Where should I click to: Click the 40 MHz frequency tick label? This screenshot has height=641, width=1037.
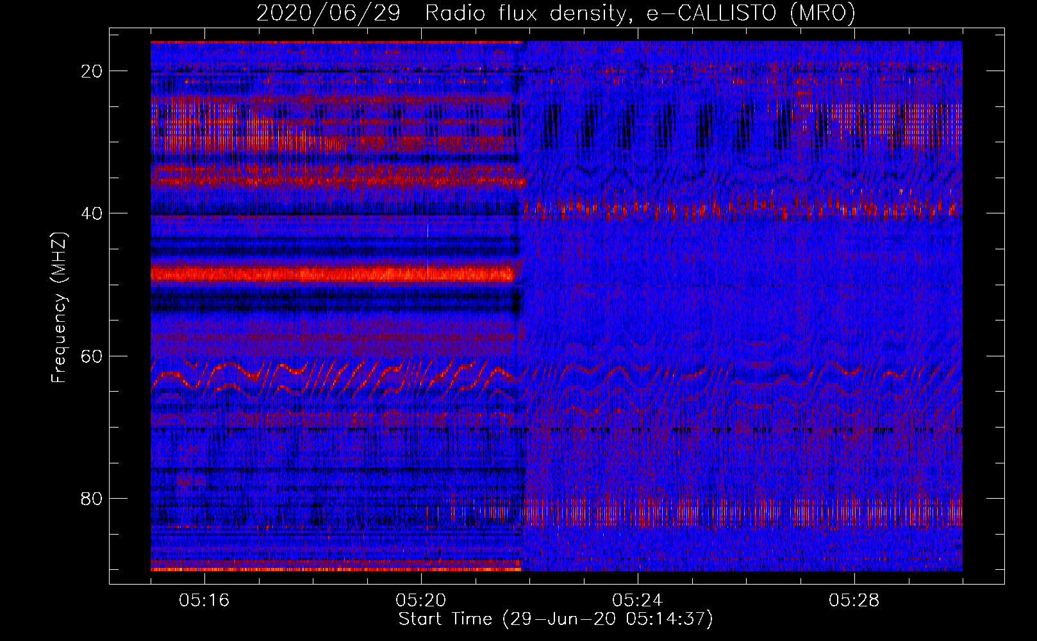pos(92,213)
